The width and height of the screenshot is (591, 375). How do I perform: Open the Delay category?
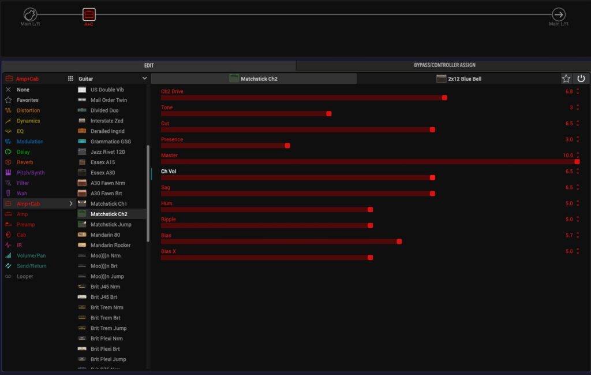tap(23, 152)
